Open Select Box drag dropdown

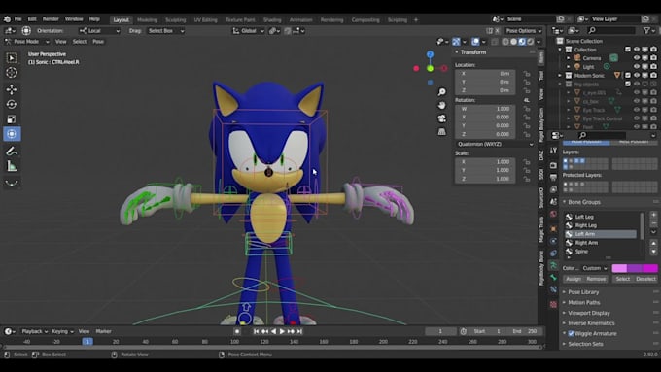pos(165,31)
